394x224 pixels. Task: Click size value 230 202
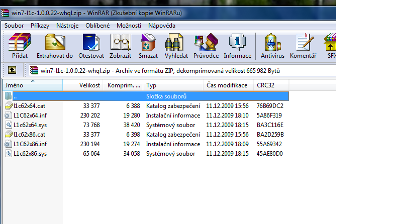[90, 116]
